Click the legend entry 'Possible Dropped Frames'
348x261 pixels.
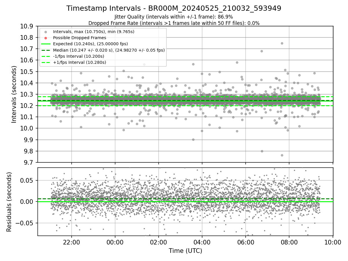pyautogui.click(x=79, y=38)
